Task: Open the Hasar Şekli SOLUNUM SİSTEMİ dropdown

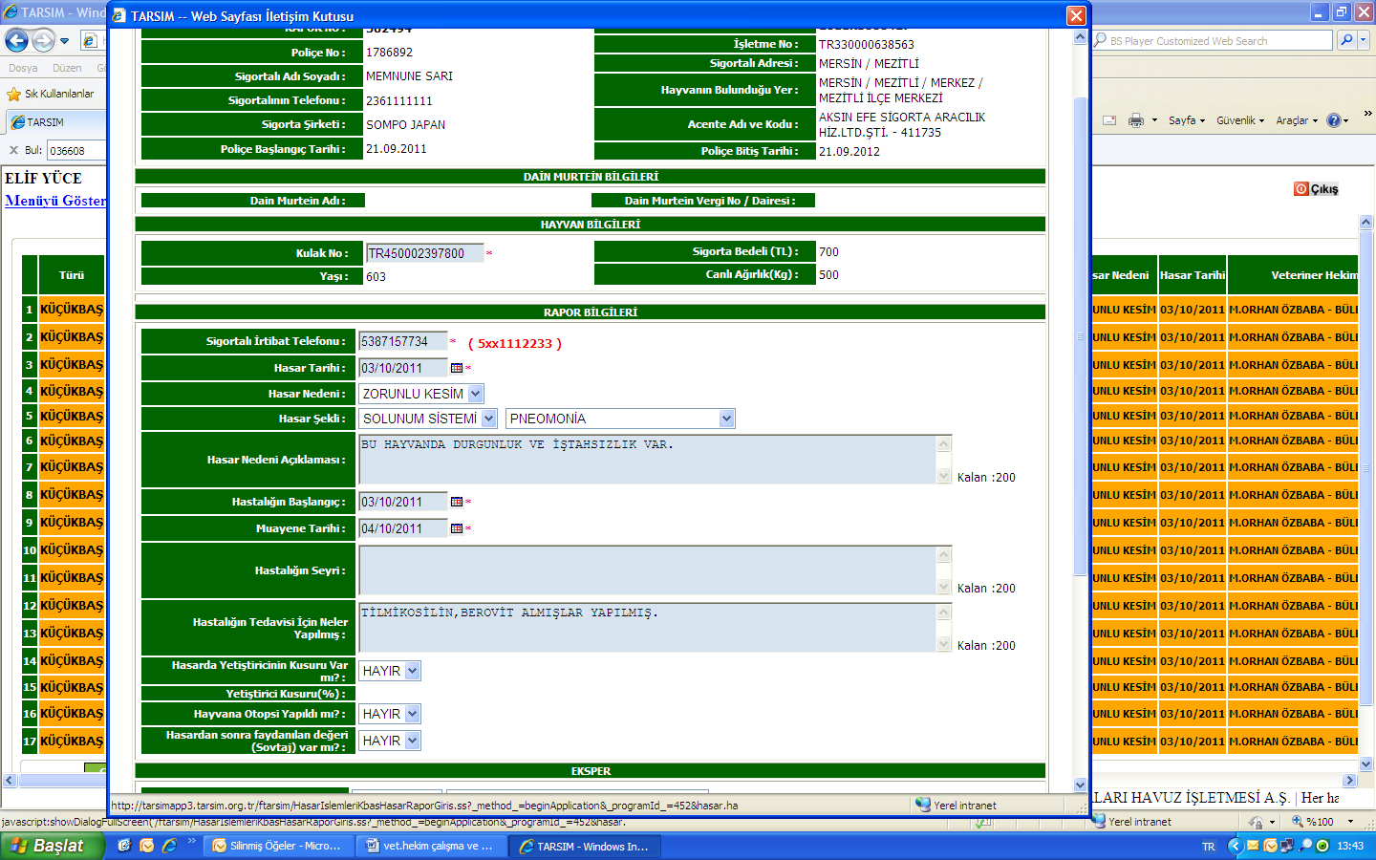Action: tap(428, 419)
